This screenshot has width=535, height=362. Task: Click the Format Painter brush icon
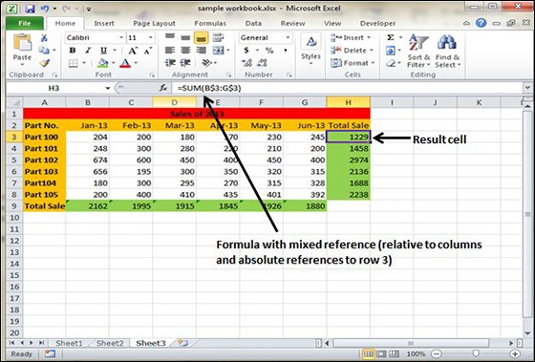[x=44, y=63]
